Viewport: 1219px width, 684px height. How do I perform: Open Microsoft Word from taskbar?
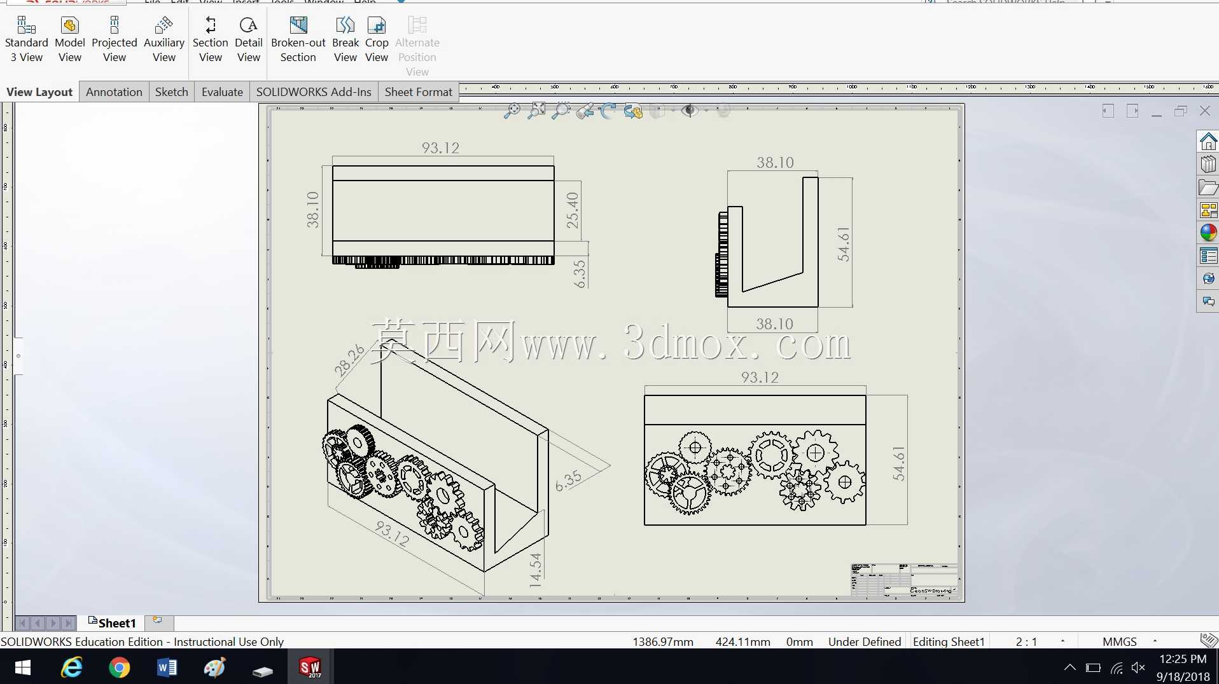[x=167, y=667]
